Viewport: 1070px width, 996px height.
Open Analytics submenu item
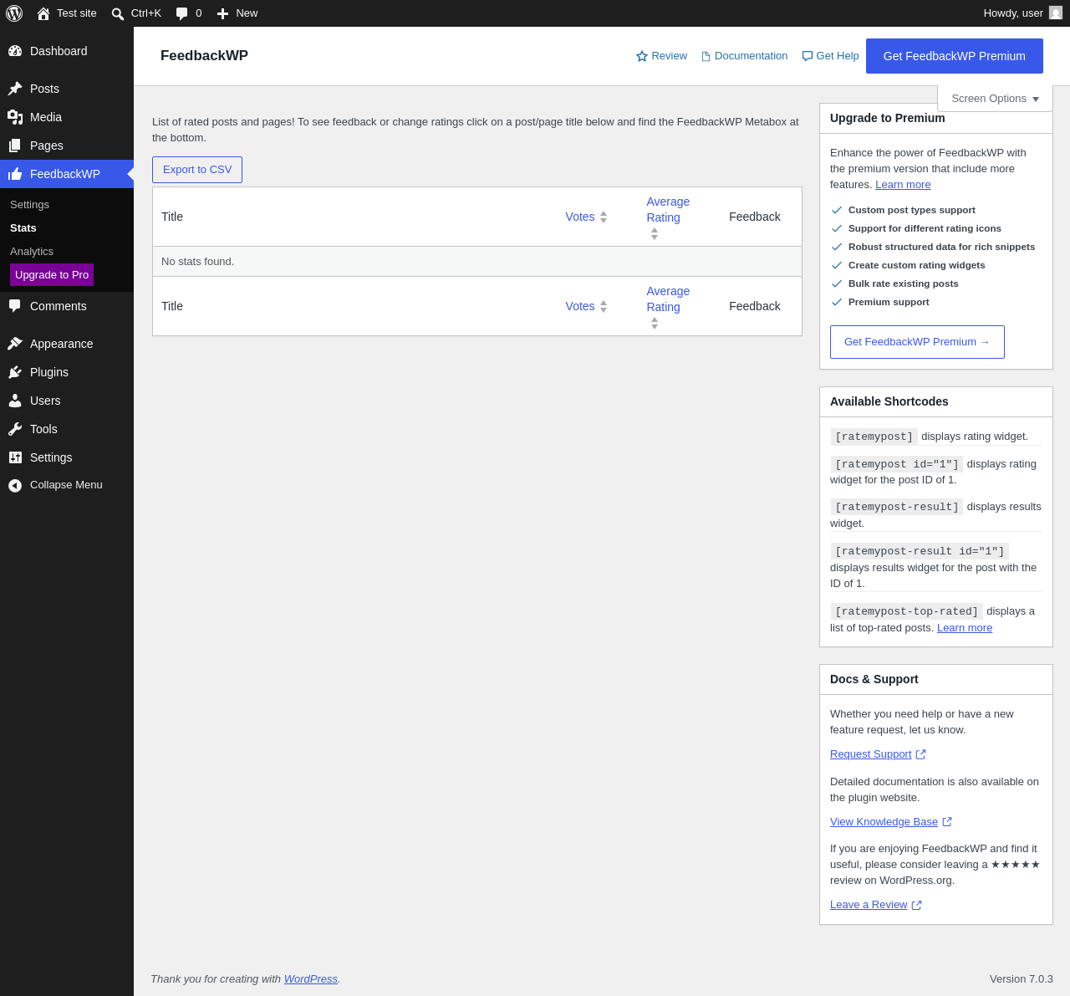(32, 252)
